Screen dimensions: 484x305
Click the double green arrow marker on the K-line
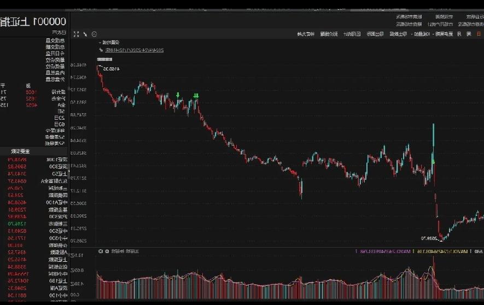coord(196,96)
